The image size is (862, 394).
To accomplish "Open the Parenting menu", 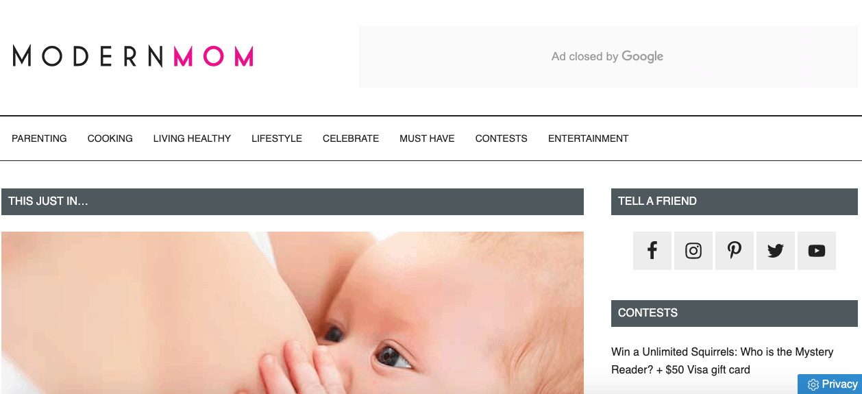I will tap(39, 138).
